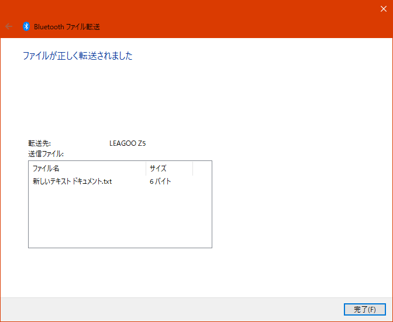Click the divider between ファイル名 and サイズ headers
The height and width of the screenshot is (322, 393).
coord(146,168)
